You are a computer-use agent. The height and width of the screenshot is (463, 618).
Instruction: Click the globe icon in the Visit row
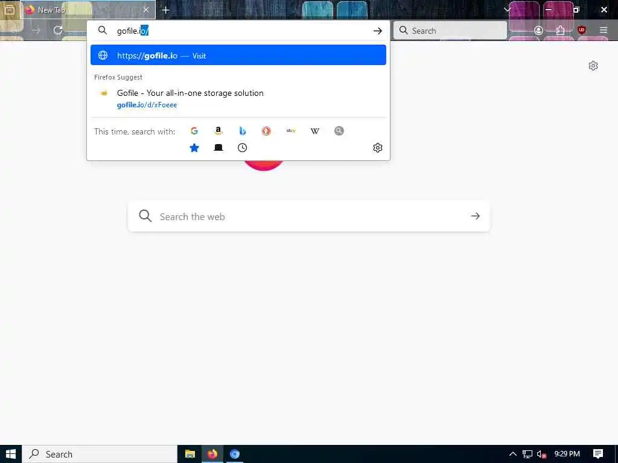(103, 55)
